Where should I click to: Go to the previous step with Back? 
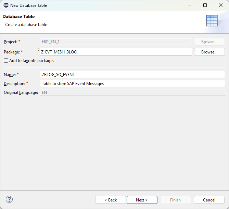[111, 200]
